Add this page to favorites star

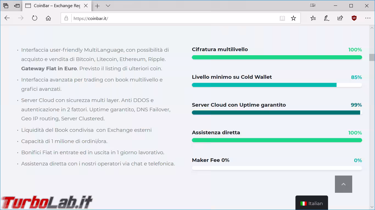(293, 18)
